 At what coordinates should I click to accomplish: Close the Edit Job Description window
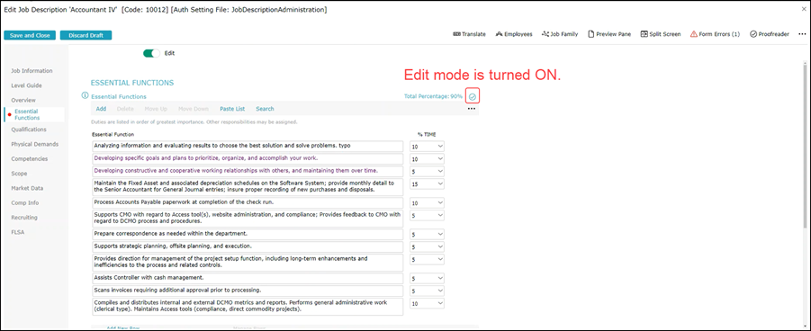804,9
